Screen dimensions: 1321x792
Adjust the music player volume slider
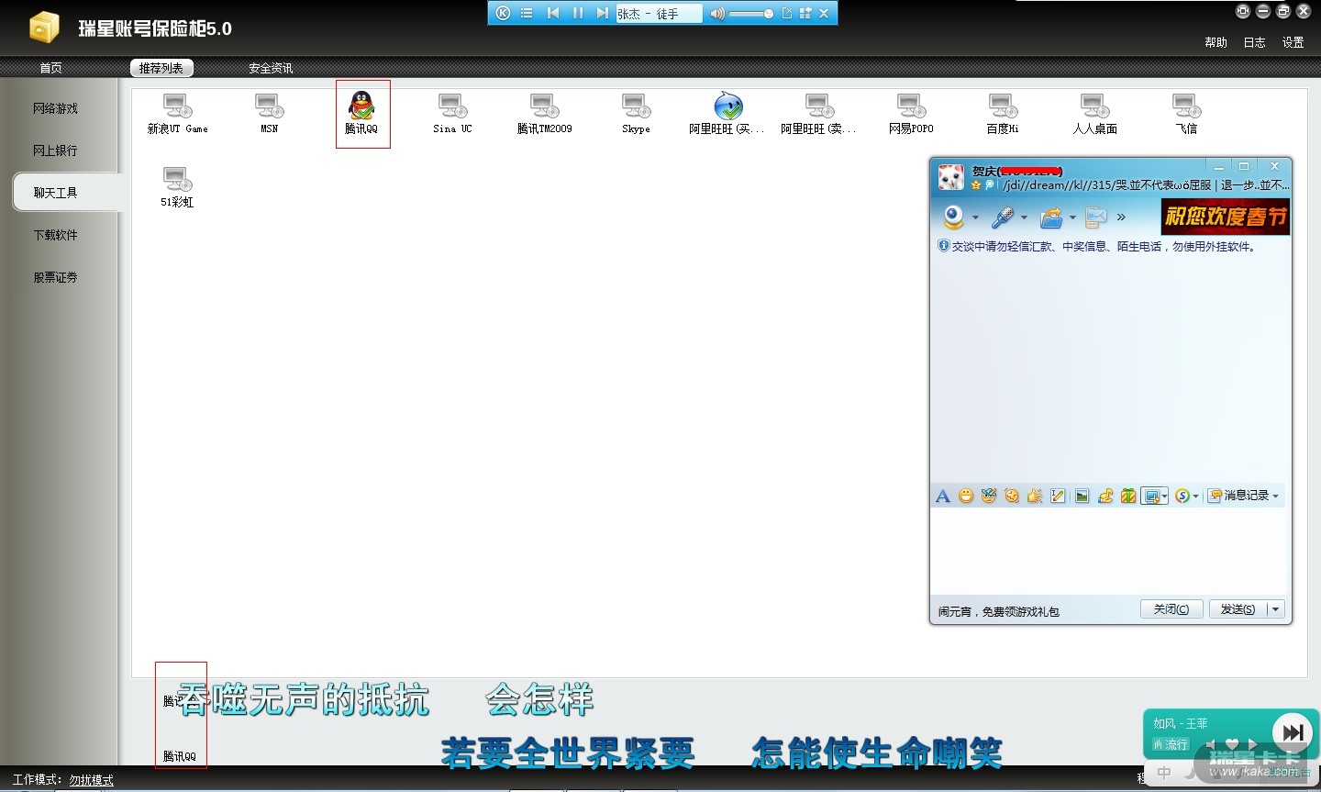tap(752, 14)
